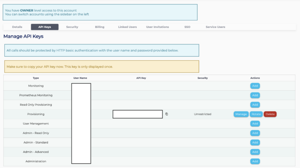
Task: Go to the Linked Users tab
Action: (x=127, y=27)
